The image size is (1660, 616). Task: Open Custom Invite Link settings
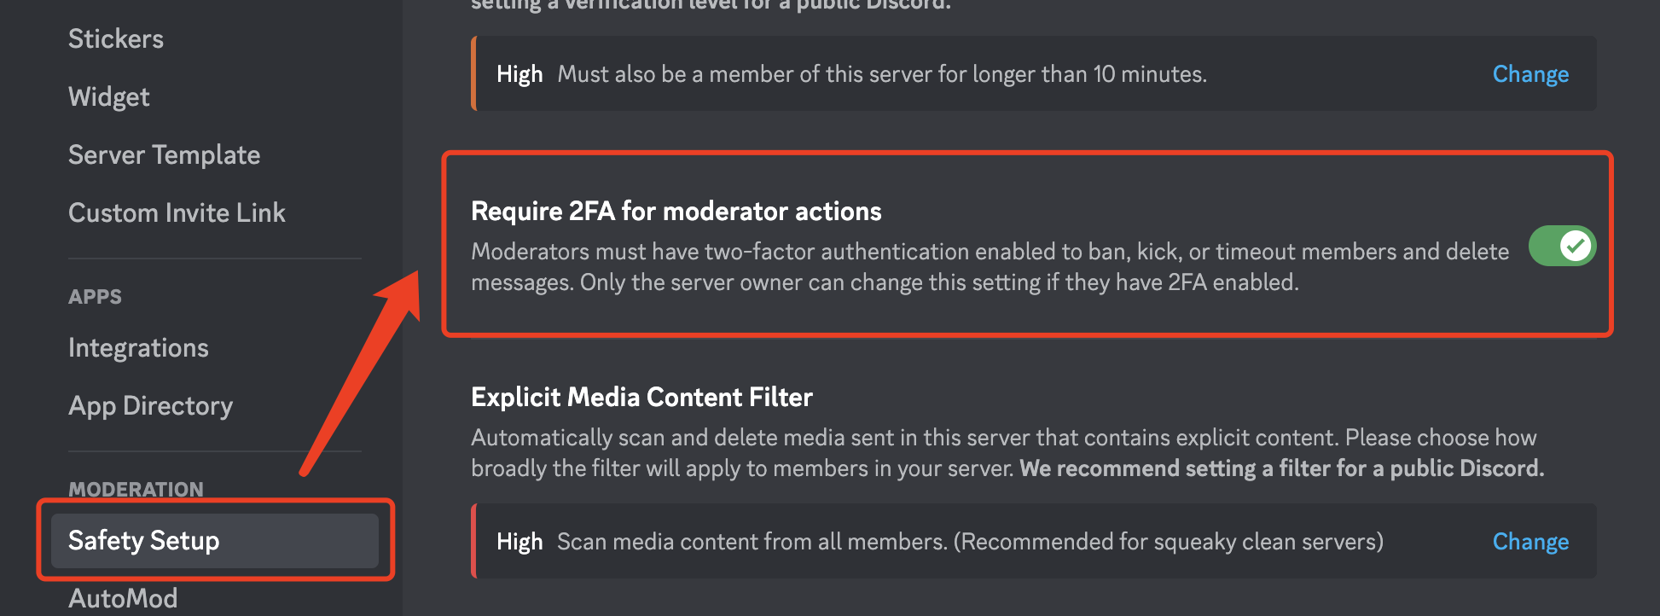177,212
